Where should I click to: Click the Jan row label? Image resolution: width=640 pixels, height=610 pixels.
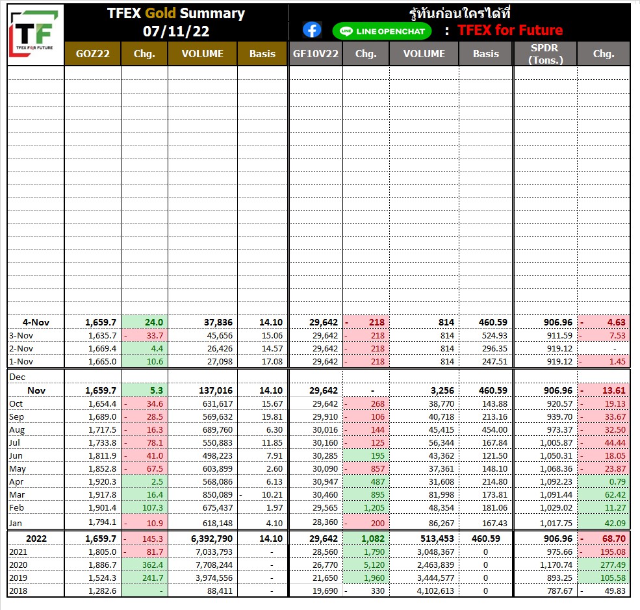tap(16, 524)
